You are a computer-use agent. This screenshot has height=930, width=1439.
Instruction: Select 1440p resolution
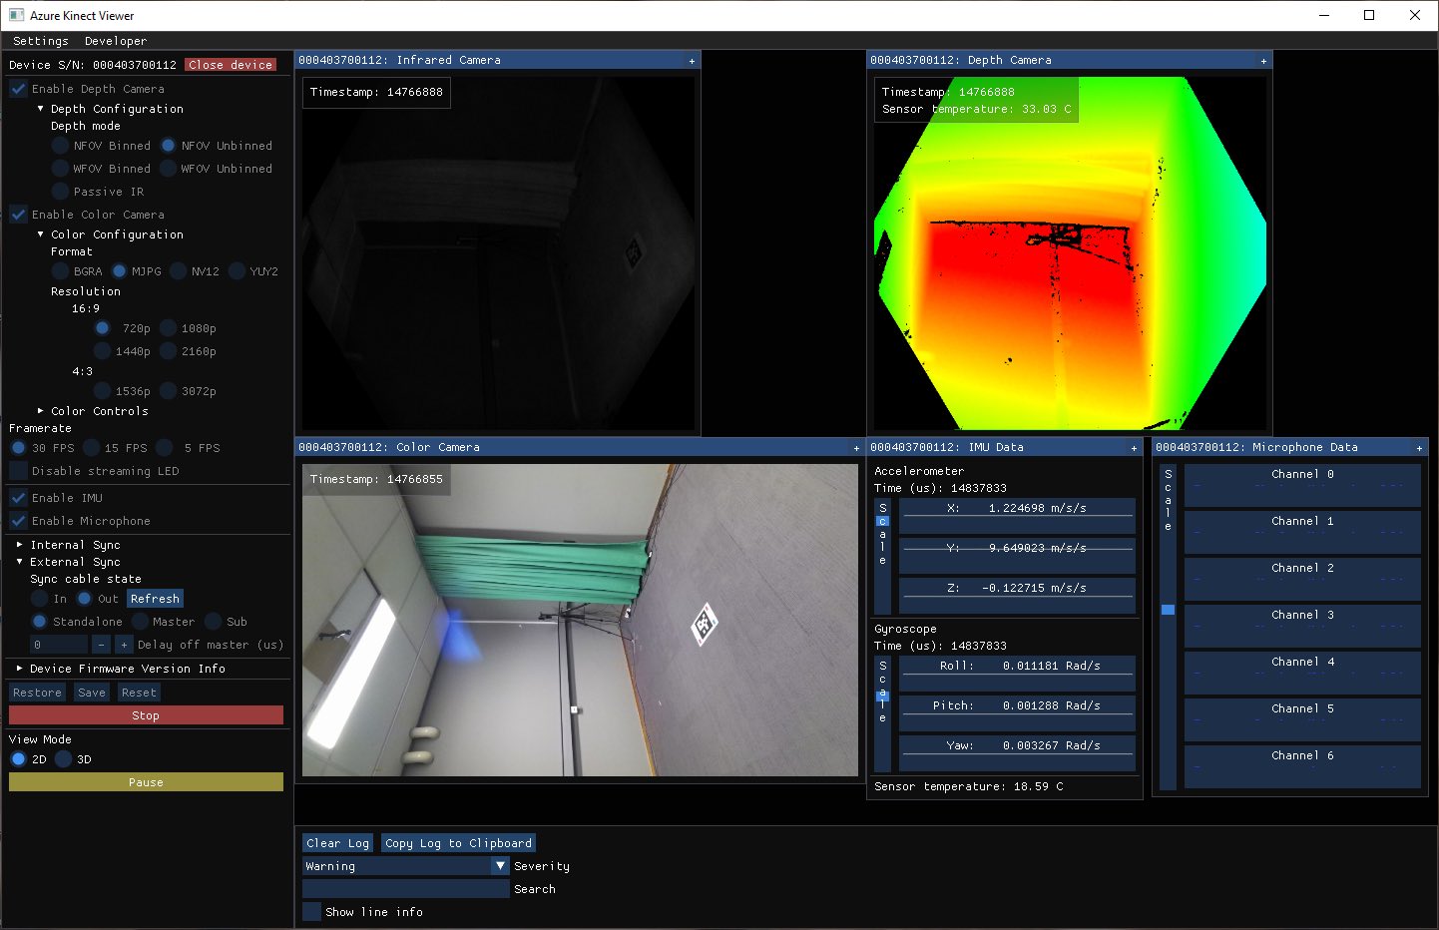click(x=102, y=351)
